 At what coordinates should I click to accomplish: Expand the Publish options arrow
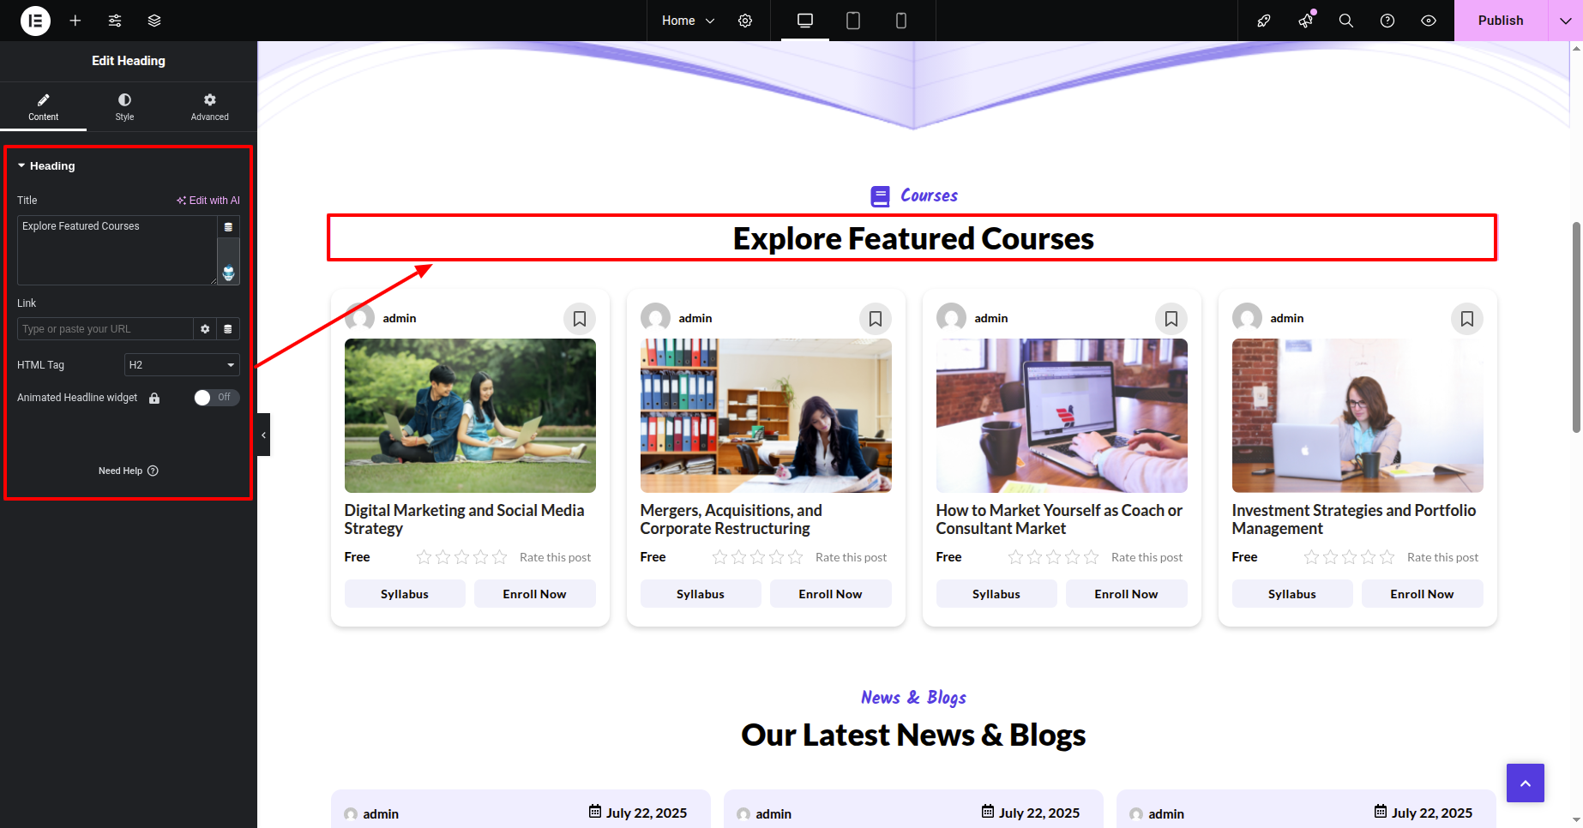click(x=1565, y=21)
